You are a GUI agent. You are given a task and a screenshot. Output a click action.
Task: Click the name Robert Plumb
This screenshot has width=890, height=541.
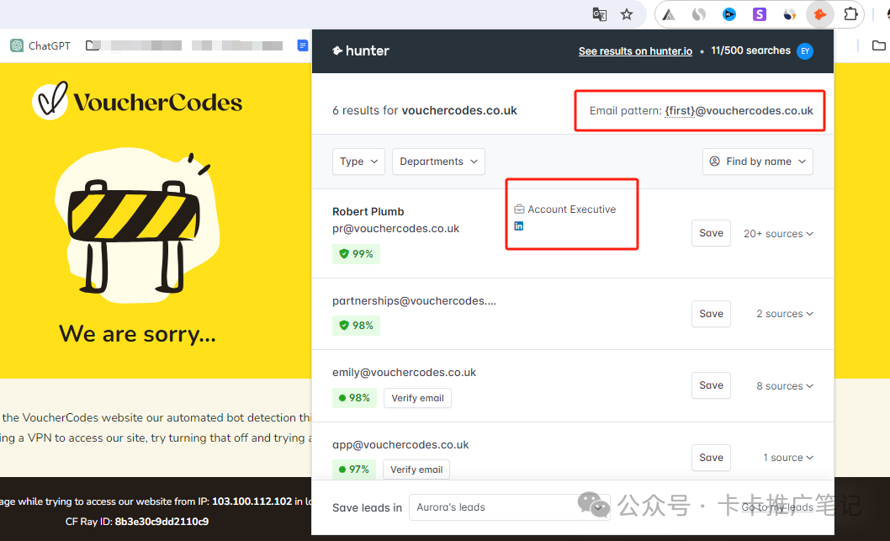click(368, 212)
